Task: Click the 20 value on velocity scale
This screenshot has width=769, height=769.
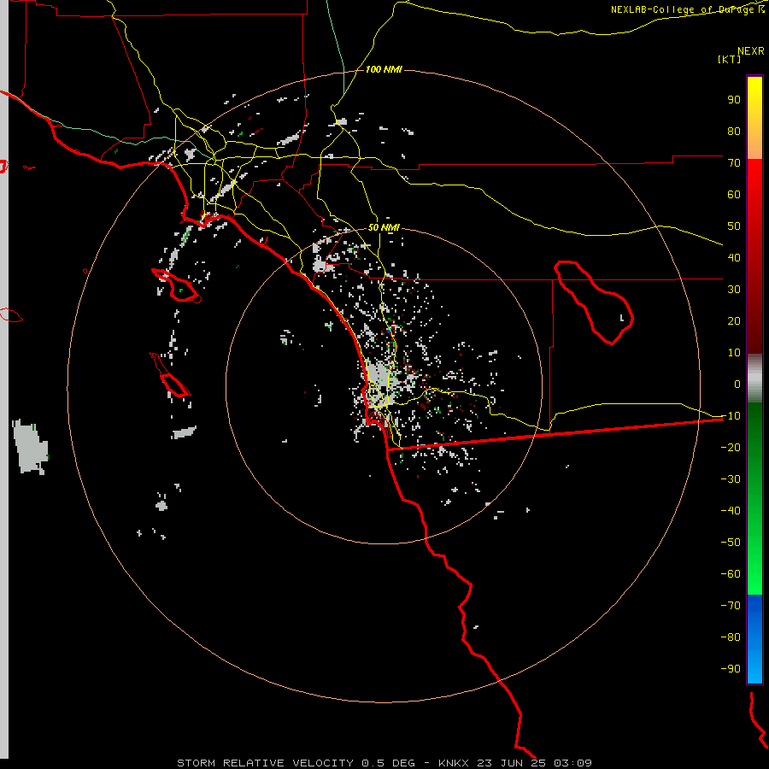Action: coord(734,320)
